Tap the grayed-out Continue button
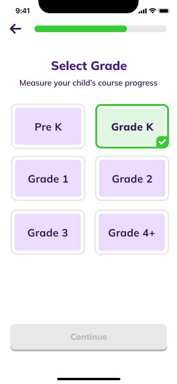The height and width of the screenshot is (384, 177). 89,337
